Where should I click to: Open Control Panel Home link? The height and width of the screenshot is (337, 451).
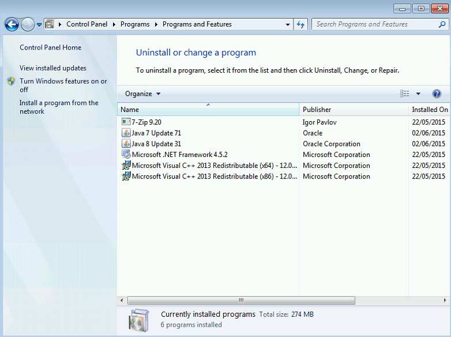[50, 47]
